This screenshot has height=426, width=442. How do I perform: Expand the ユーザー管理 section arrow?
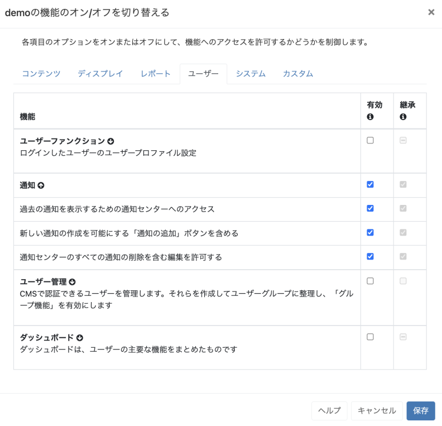72,282
